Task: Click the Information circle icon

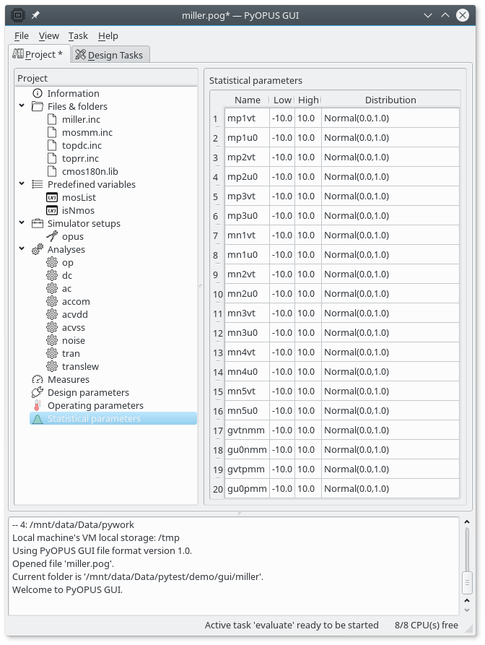Action: point(38,93)
